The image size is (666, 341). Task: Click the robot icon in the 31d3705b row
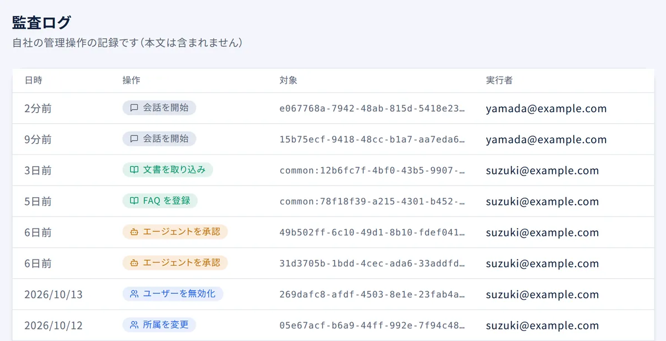tap(134, 263)
